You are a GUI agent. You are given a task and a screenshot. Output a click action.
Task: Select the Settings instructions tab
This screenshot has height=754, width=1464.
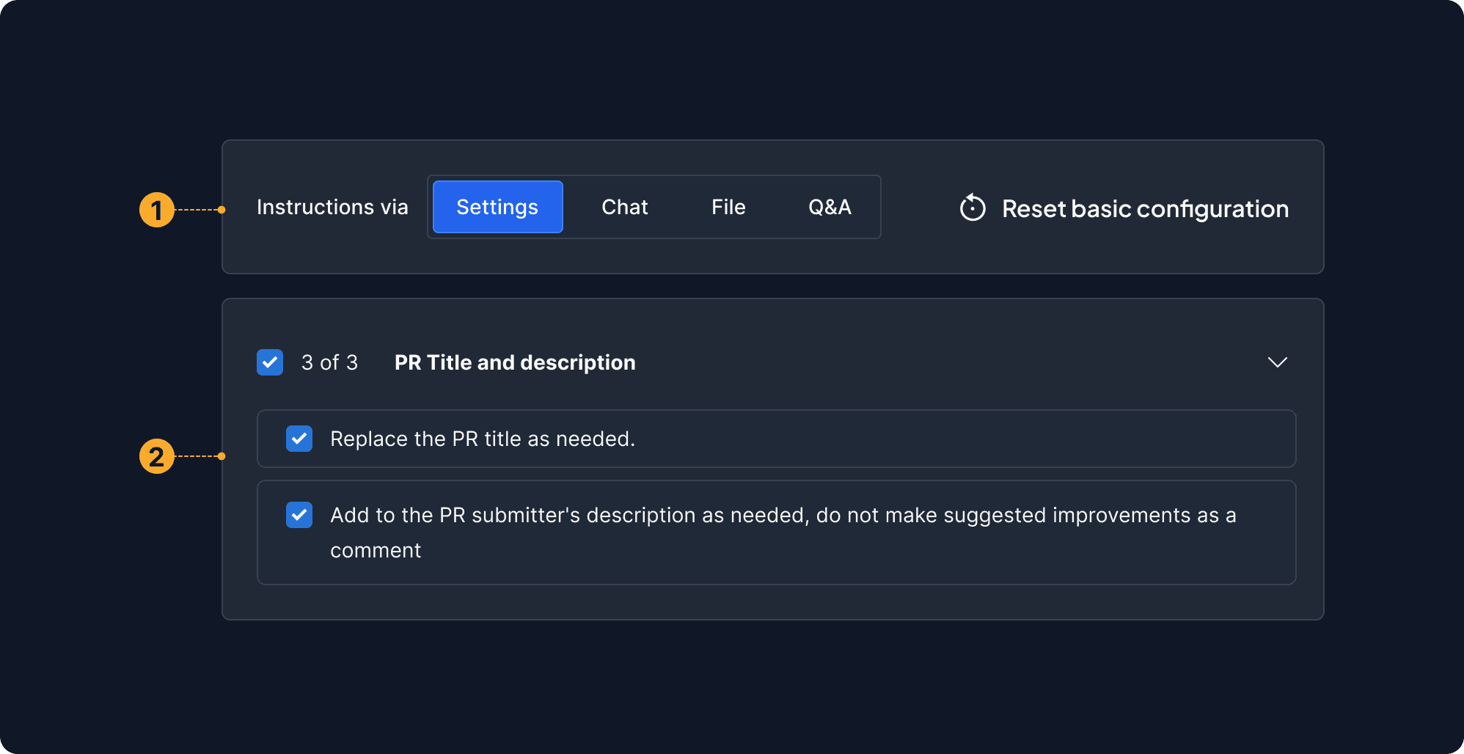(497, 207)
